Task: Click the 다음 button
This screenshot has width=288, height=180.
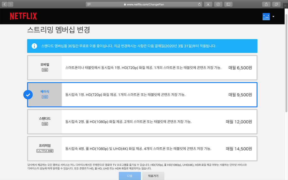Action: pos(130,176)
